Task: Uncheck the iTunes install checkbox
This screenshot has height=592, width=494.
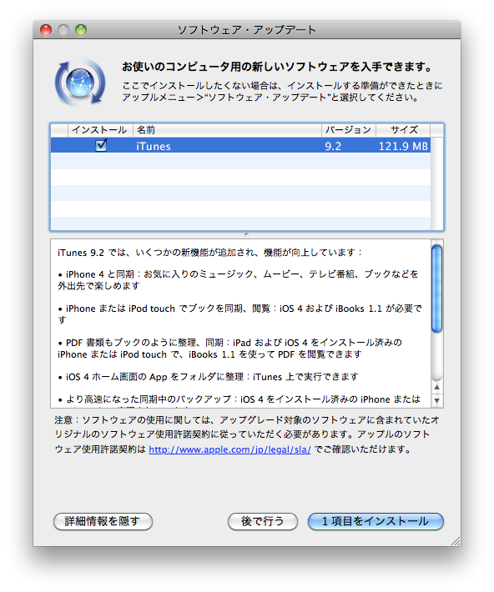Action: pyautogui.click(x=101, y=145)
